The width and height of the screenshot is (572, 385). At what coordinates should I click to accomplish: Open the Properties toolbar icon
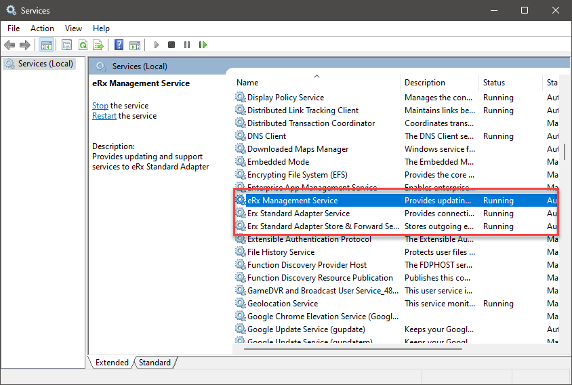(x=67, y=45)
